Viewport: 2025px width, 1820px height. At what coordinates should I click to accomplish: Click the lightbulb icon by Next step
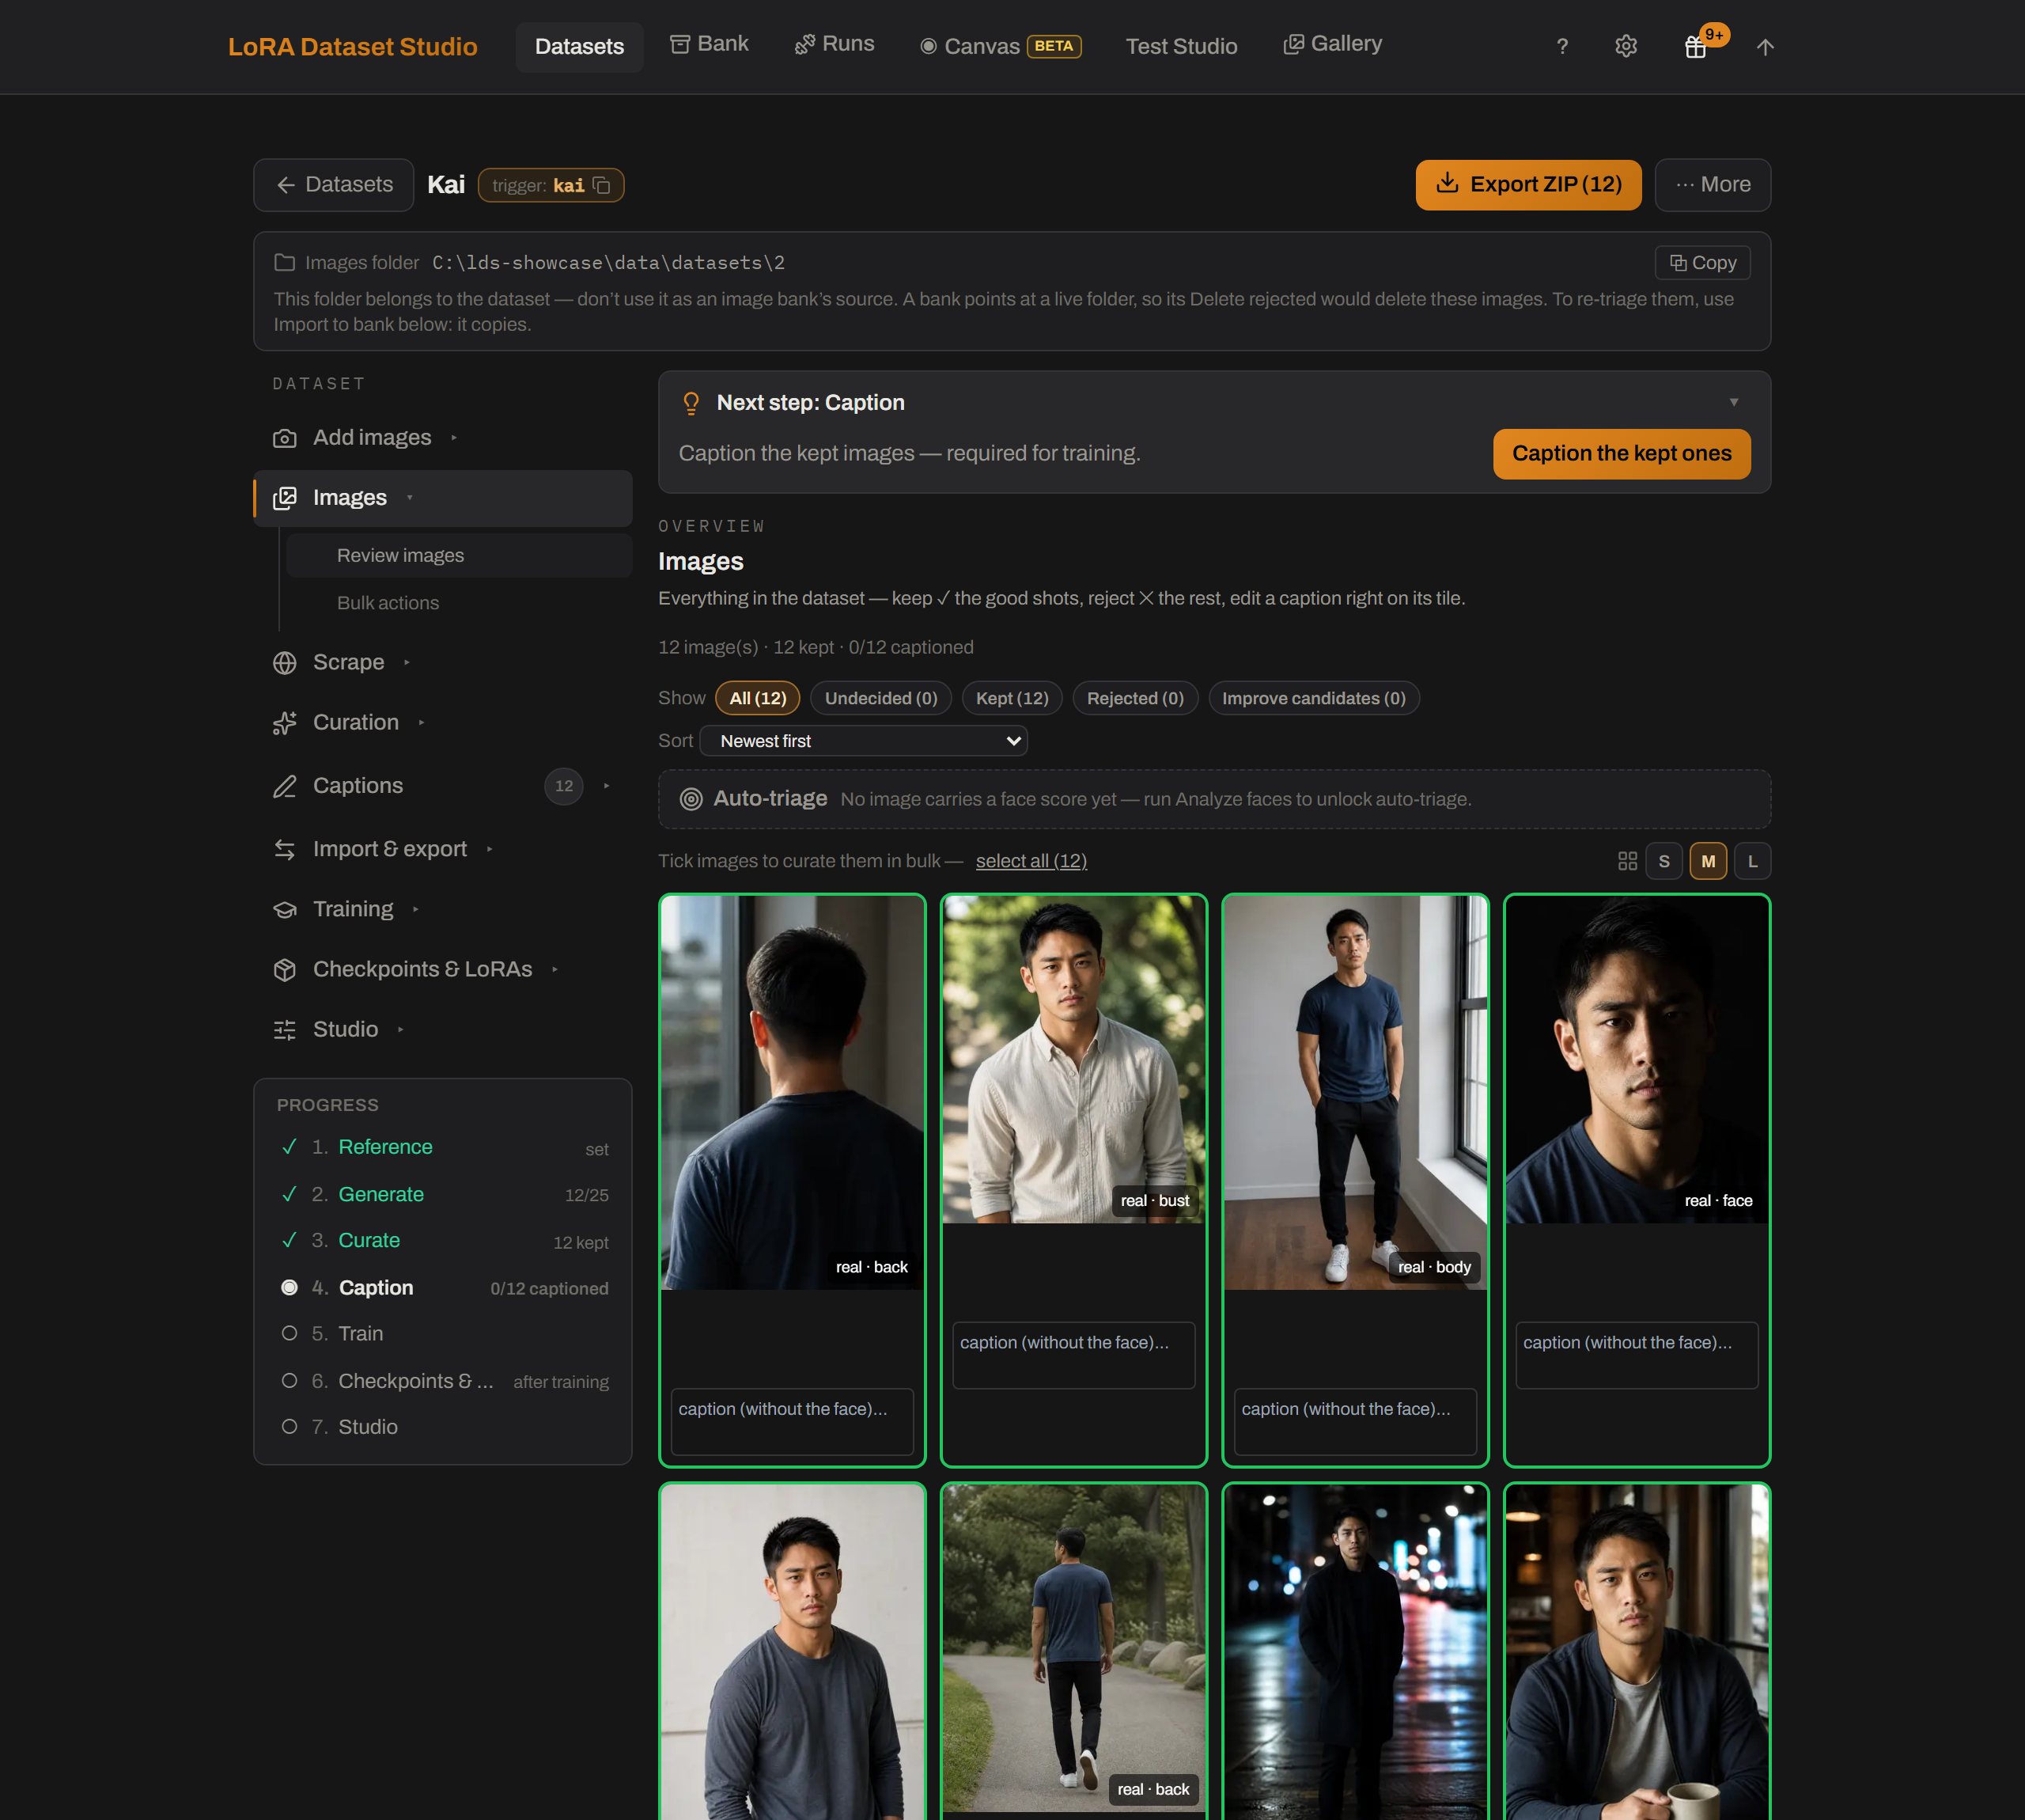click(x=691, y=403)
